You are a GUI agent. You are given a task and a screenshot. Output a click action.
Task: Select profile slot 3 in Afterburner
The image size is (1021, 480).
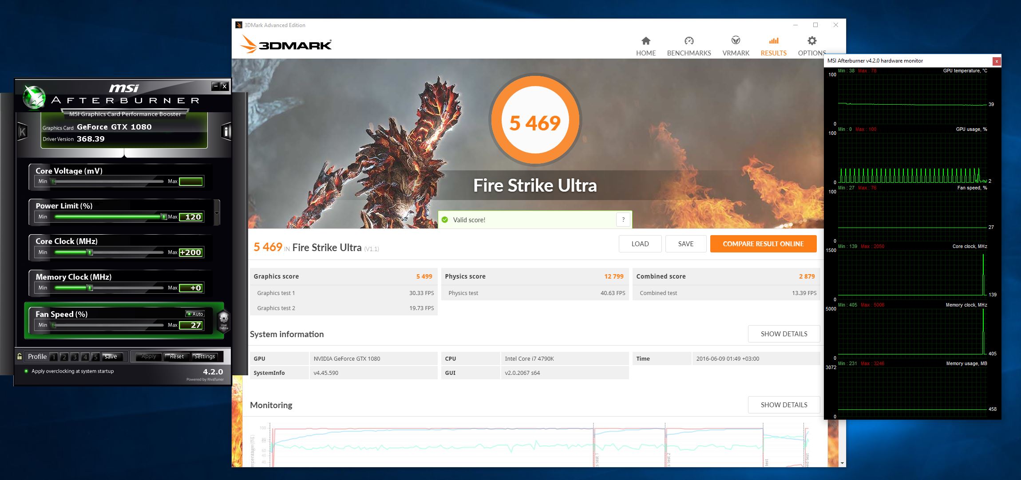(75, 357)
